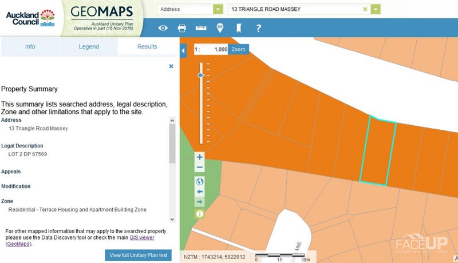The image size is (458, 263).
Task: Go to previous map extent arrow
Action: 199,192
